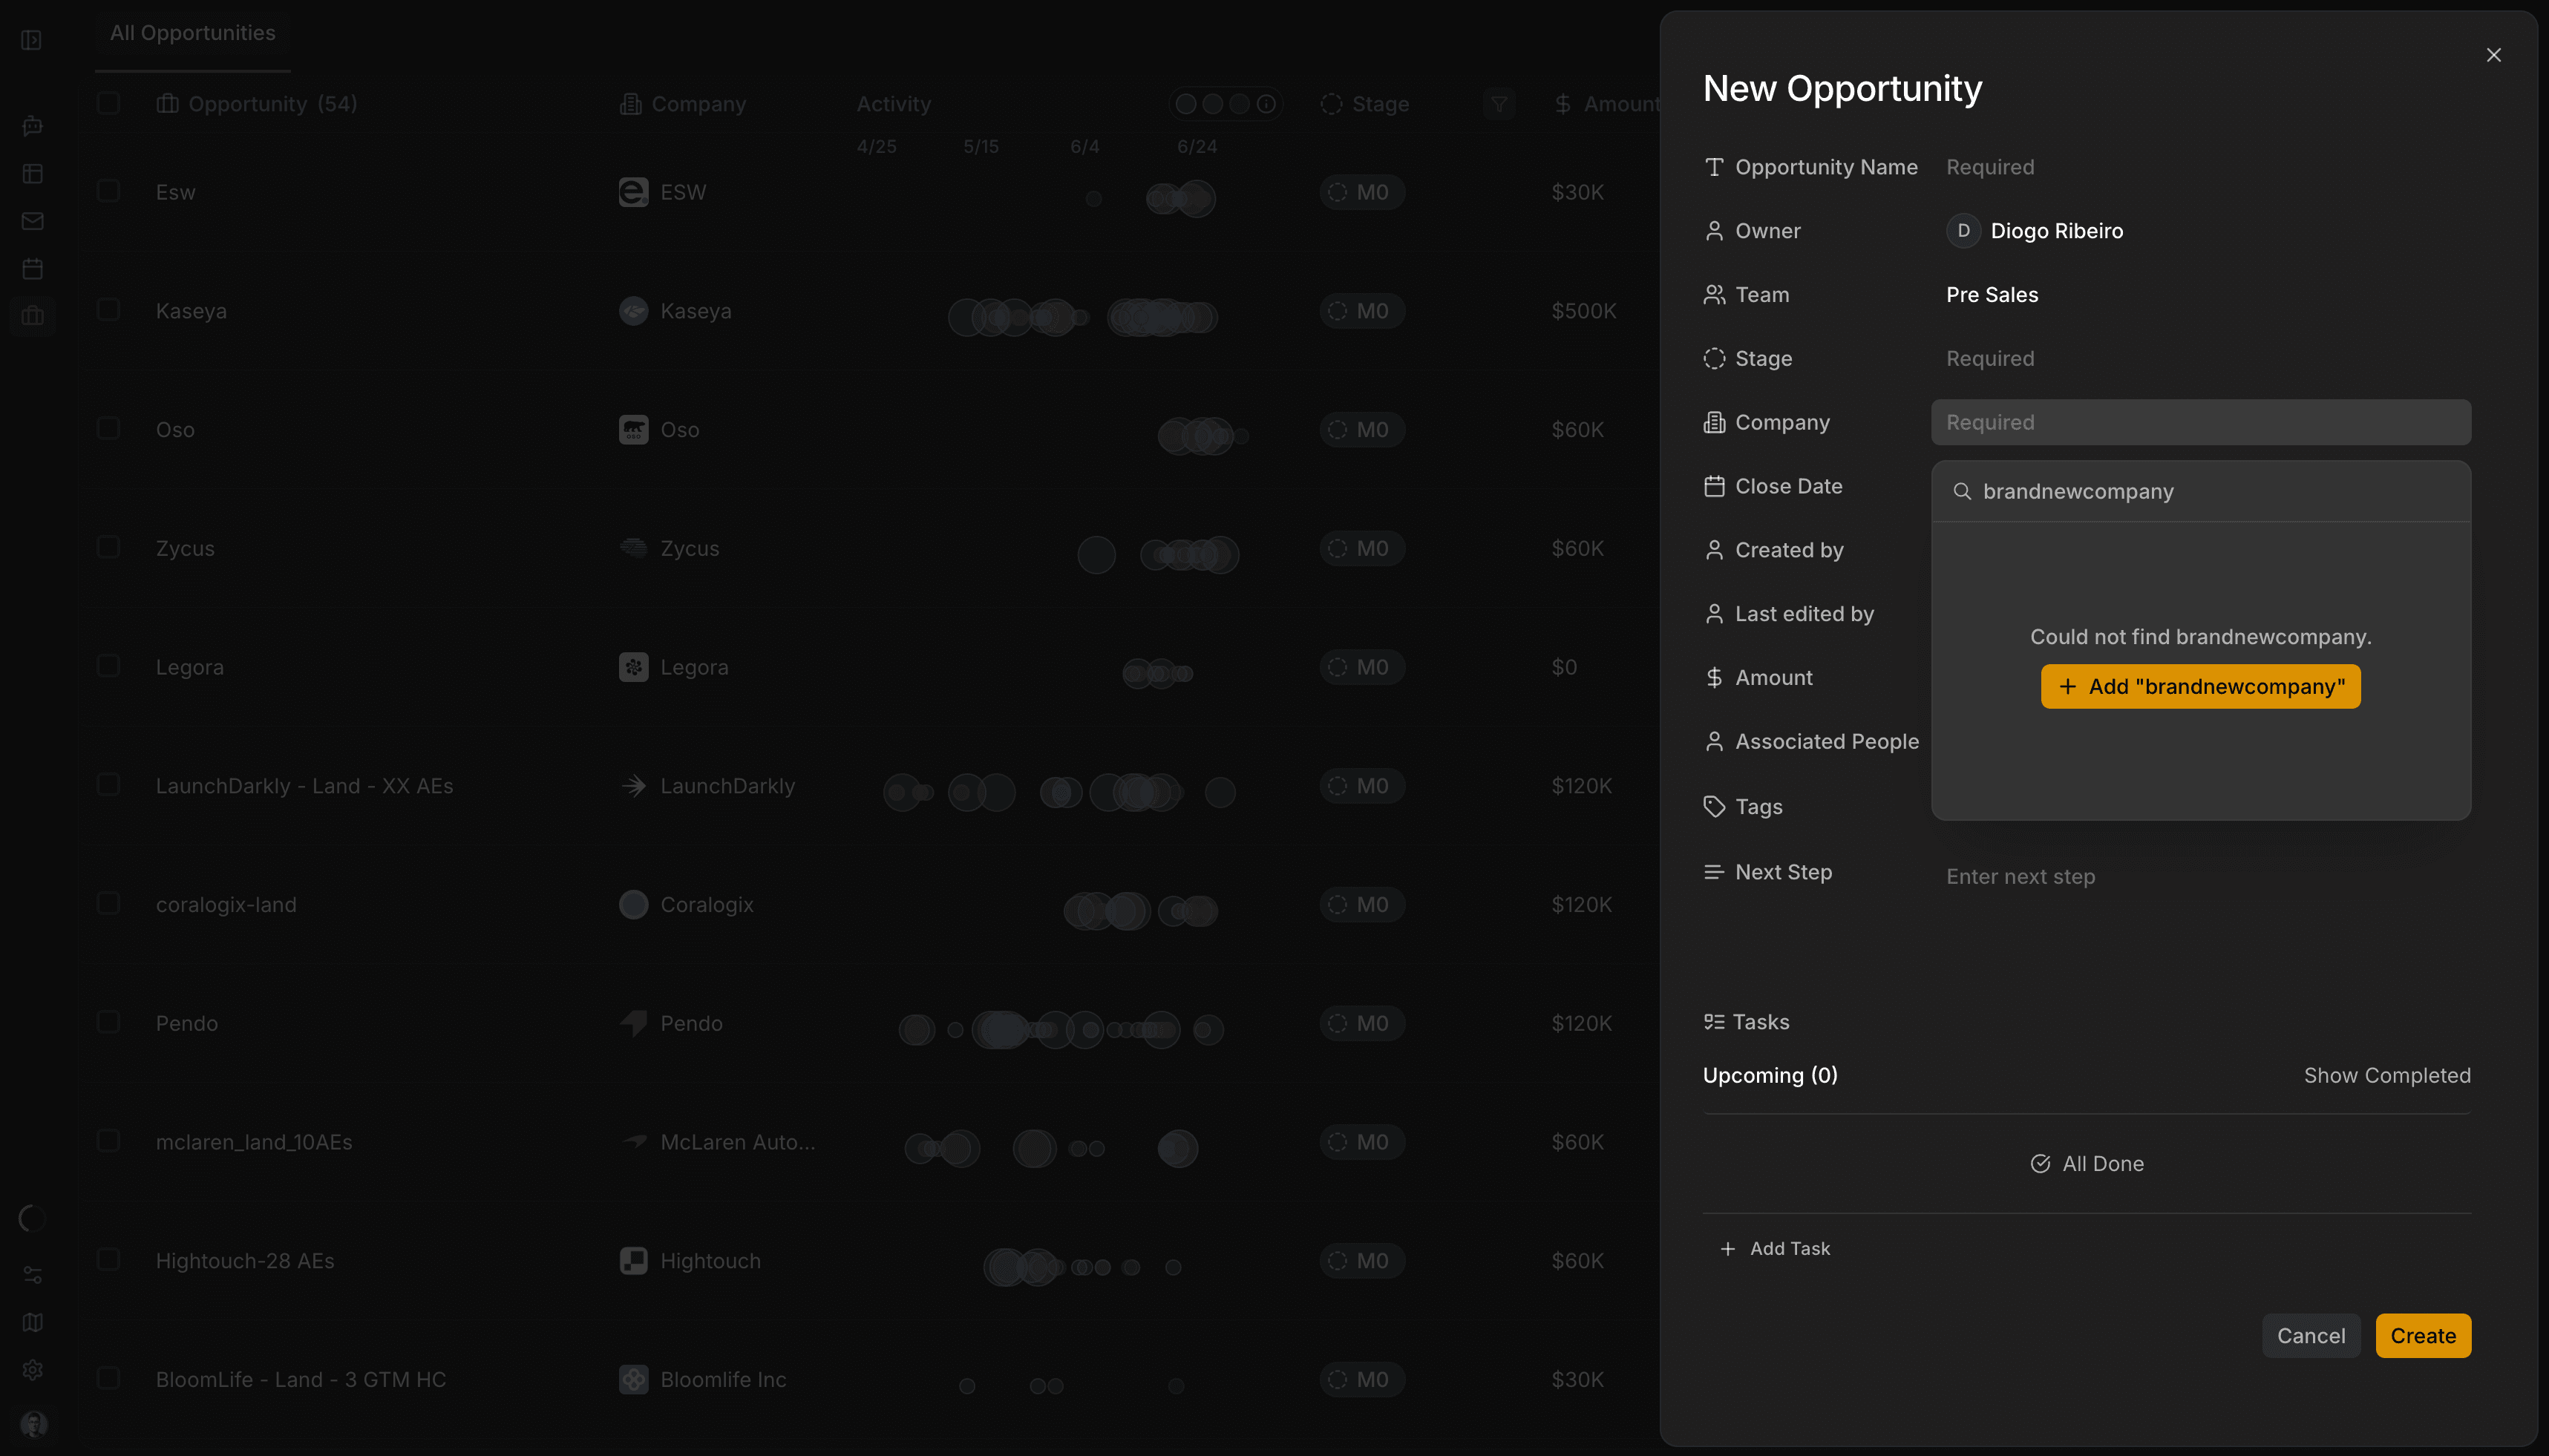
Task: Close the New Opportunity panel
Action: pos(2493,55)
